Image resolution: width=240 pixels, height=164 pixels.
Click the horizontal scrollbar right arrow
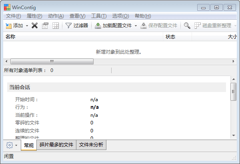click(234, 62)
